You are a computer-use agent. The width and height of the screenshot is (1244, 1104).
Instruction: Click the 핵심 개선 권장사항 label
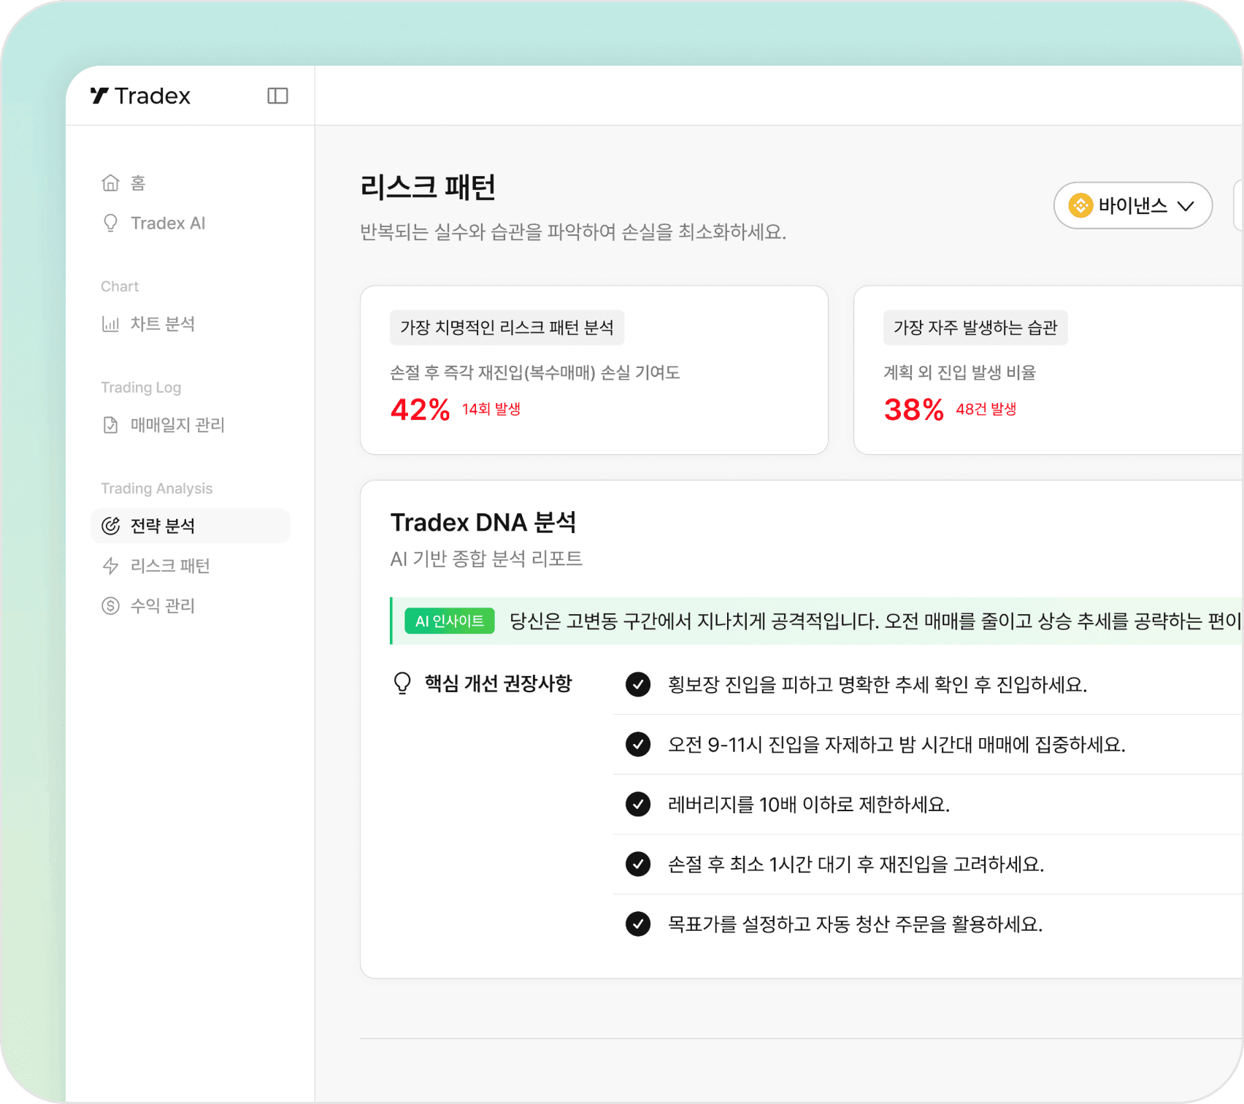pos(499,683)
